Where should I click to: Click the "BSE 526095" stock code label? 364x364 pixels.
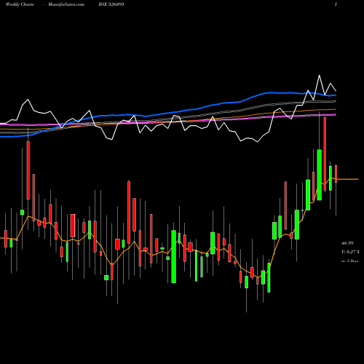tap(111, 4)
